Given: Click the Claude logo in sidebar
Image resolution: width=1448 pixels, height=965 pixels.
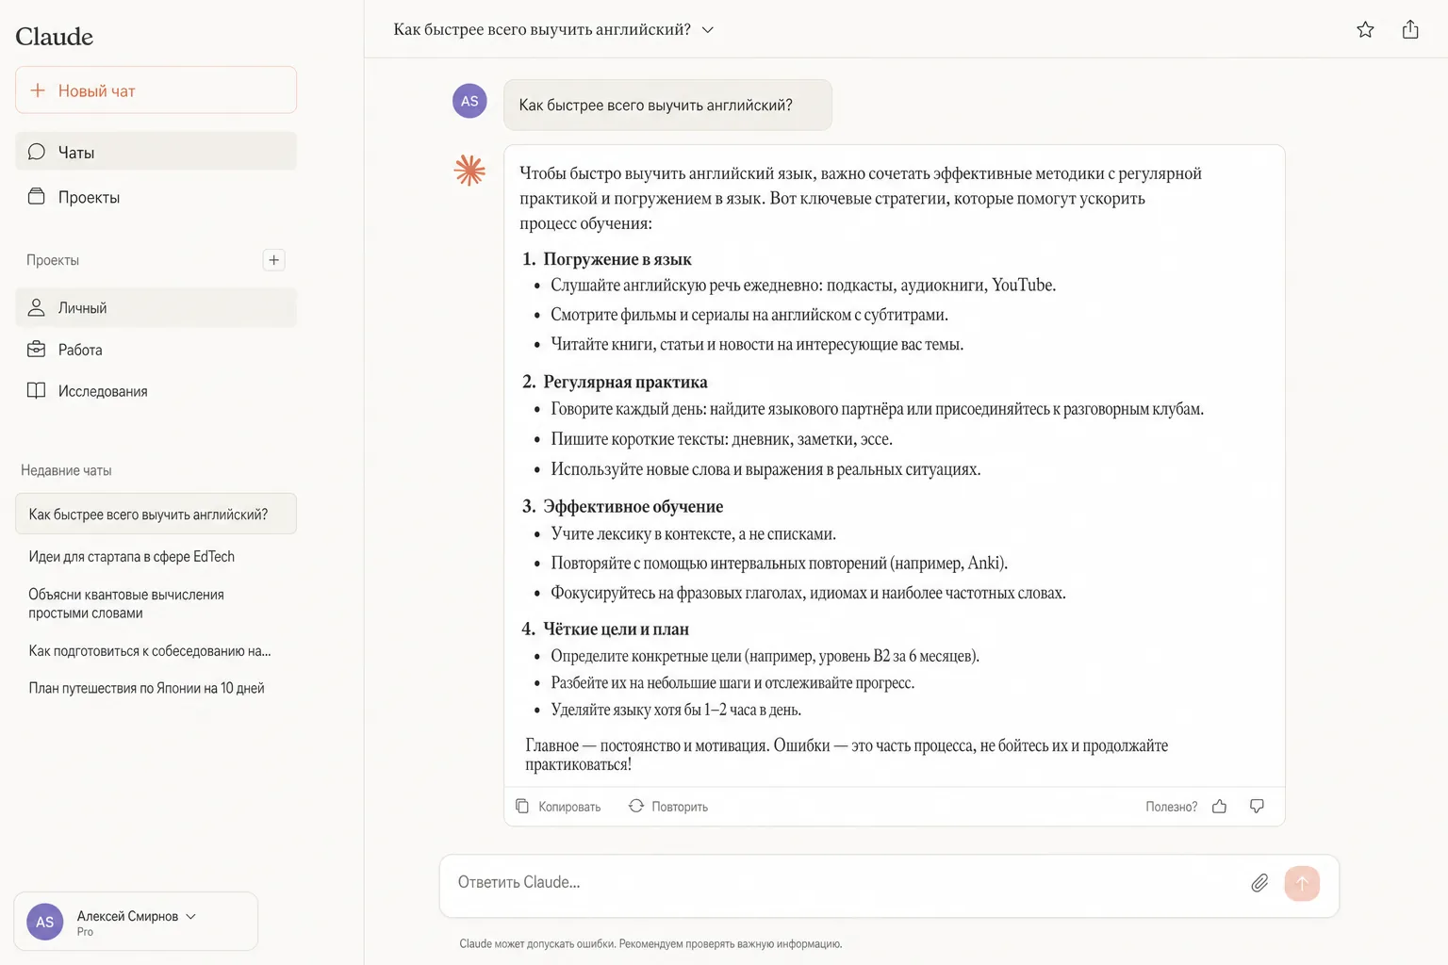Looking at the screenshot, I should point(54,37).
